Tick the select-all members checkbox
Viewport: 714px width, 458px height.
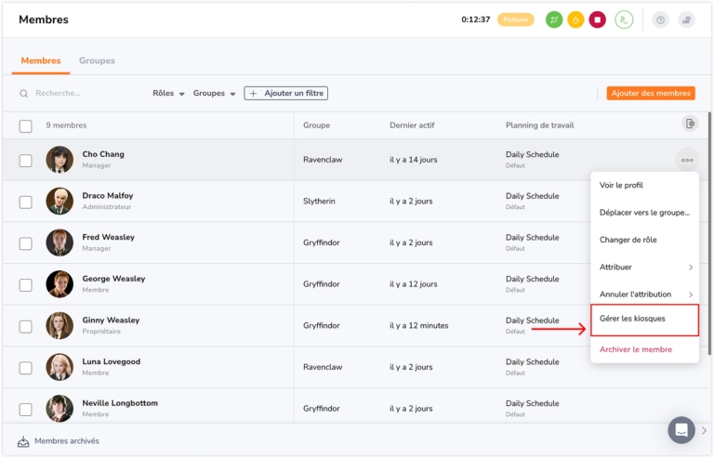pos(25,125)
